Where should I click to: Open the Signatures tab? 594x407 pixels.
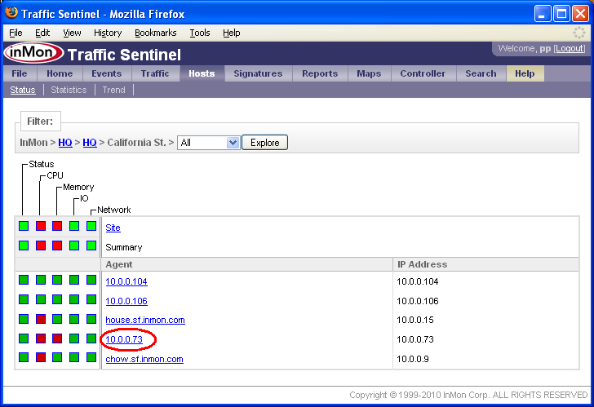pos(258,73)
